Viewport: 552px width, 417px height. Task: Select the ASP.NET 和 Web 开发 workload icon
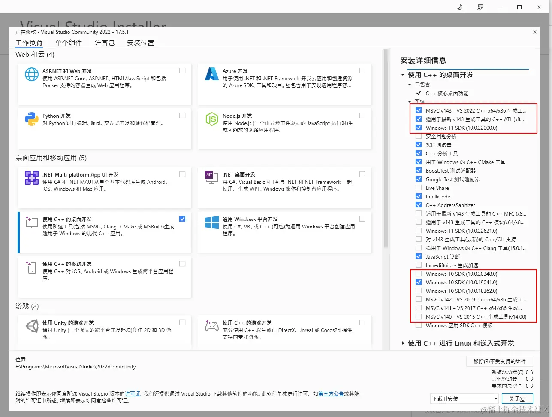(x=32, y=74)
